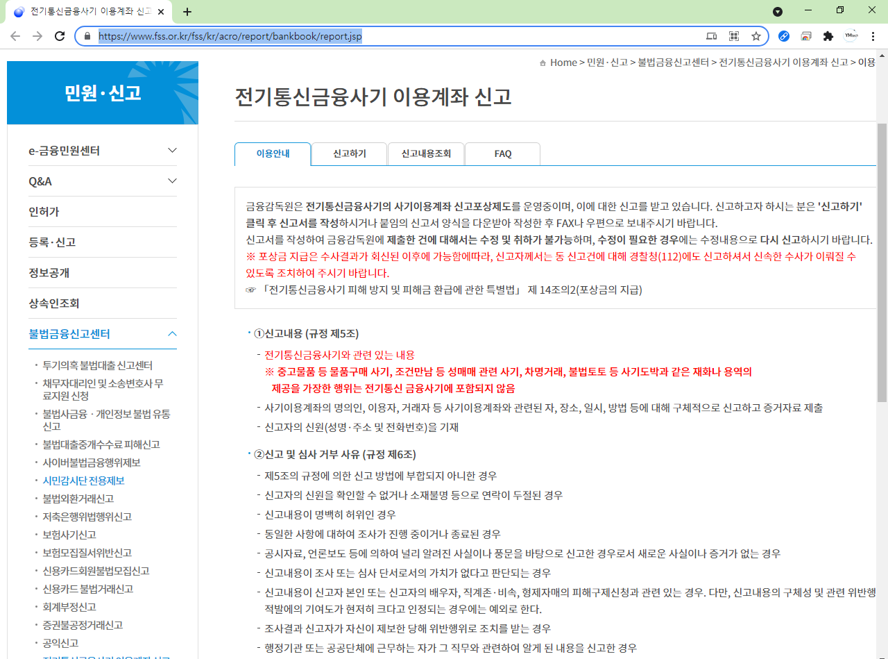This screenshot has height=659, width=888.
Task: Switch to the 이용안내 tab
Action: coord(273,154)
